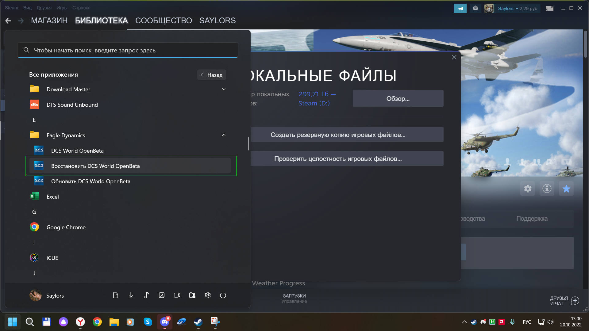Open Saylors user account menu

tap(47, 295)
